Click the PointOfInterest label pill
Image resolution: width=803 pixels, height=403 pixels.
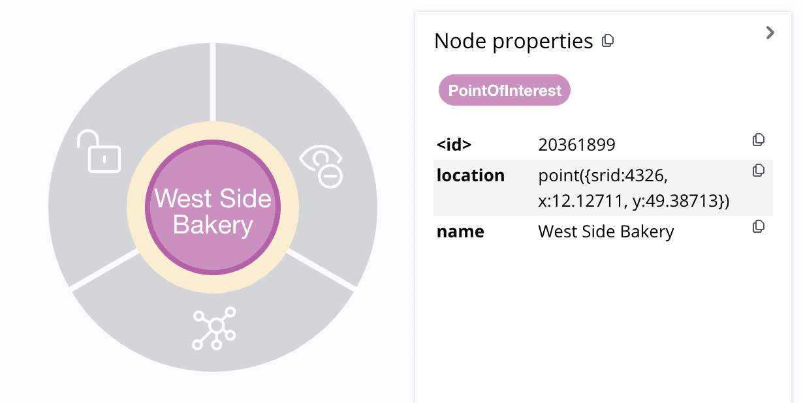point(505,90)
